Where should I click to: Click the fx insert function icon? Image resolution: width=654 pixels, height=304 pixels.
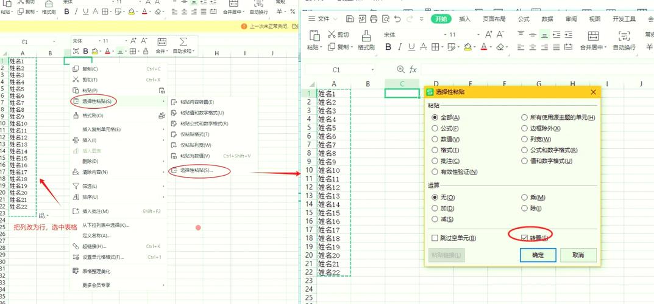(413, 69)
